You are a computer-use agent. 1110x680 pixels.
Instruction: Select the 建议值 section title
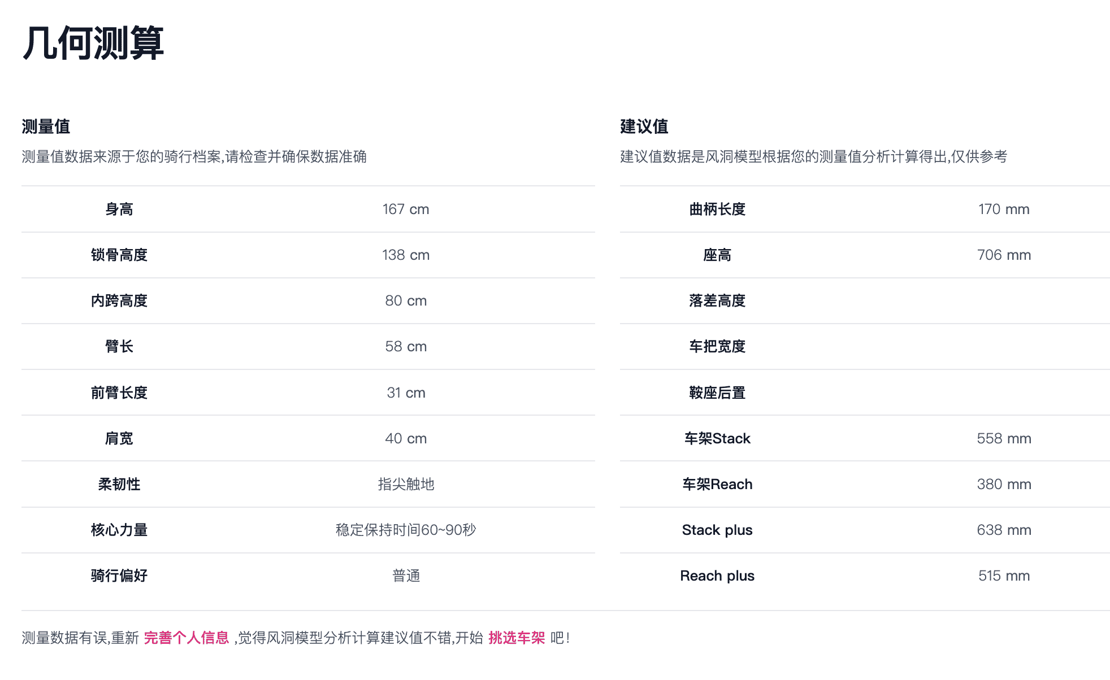644,127
